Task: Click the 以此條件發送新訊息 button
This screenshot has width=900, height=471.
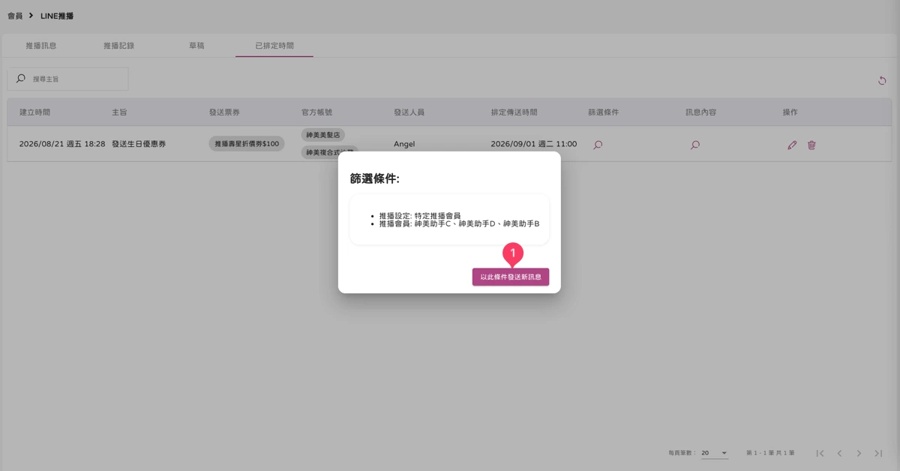Action: pos(511,277)
